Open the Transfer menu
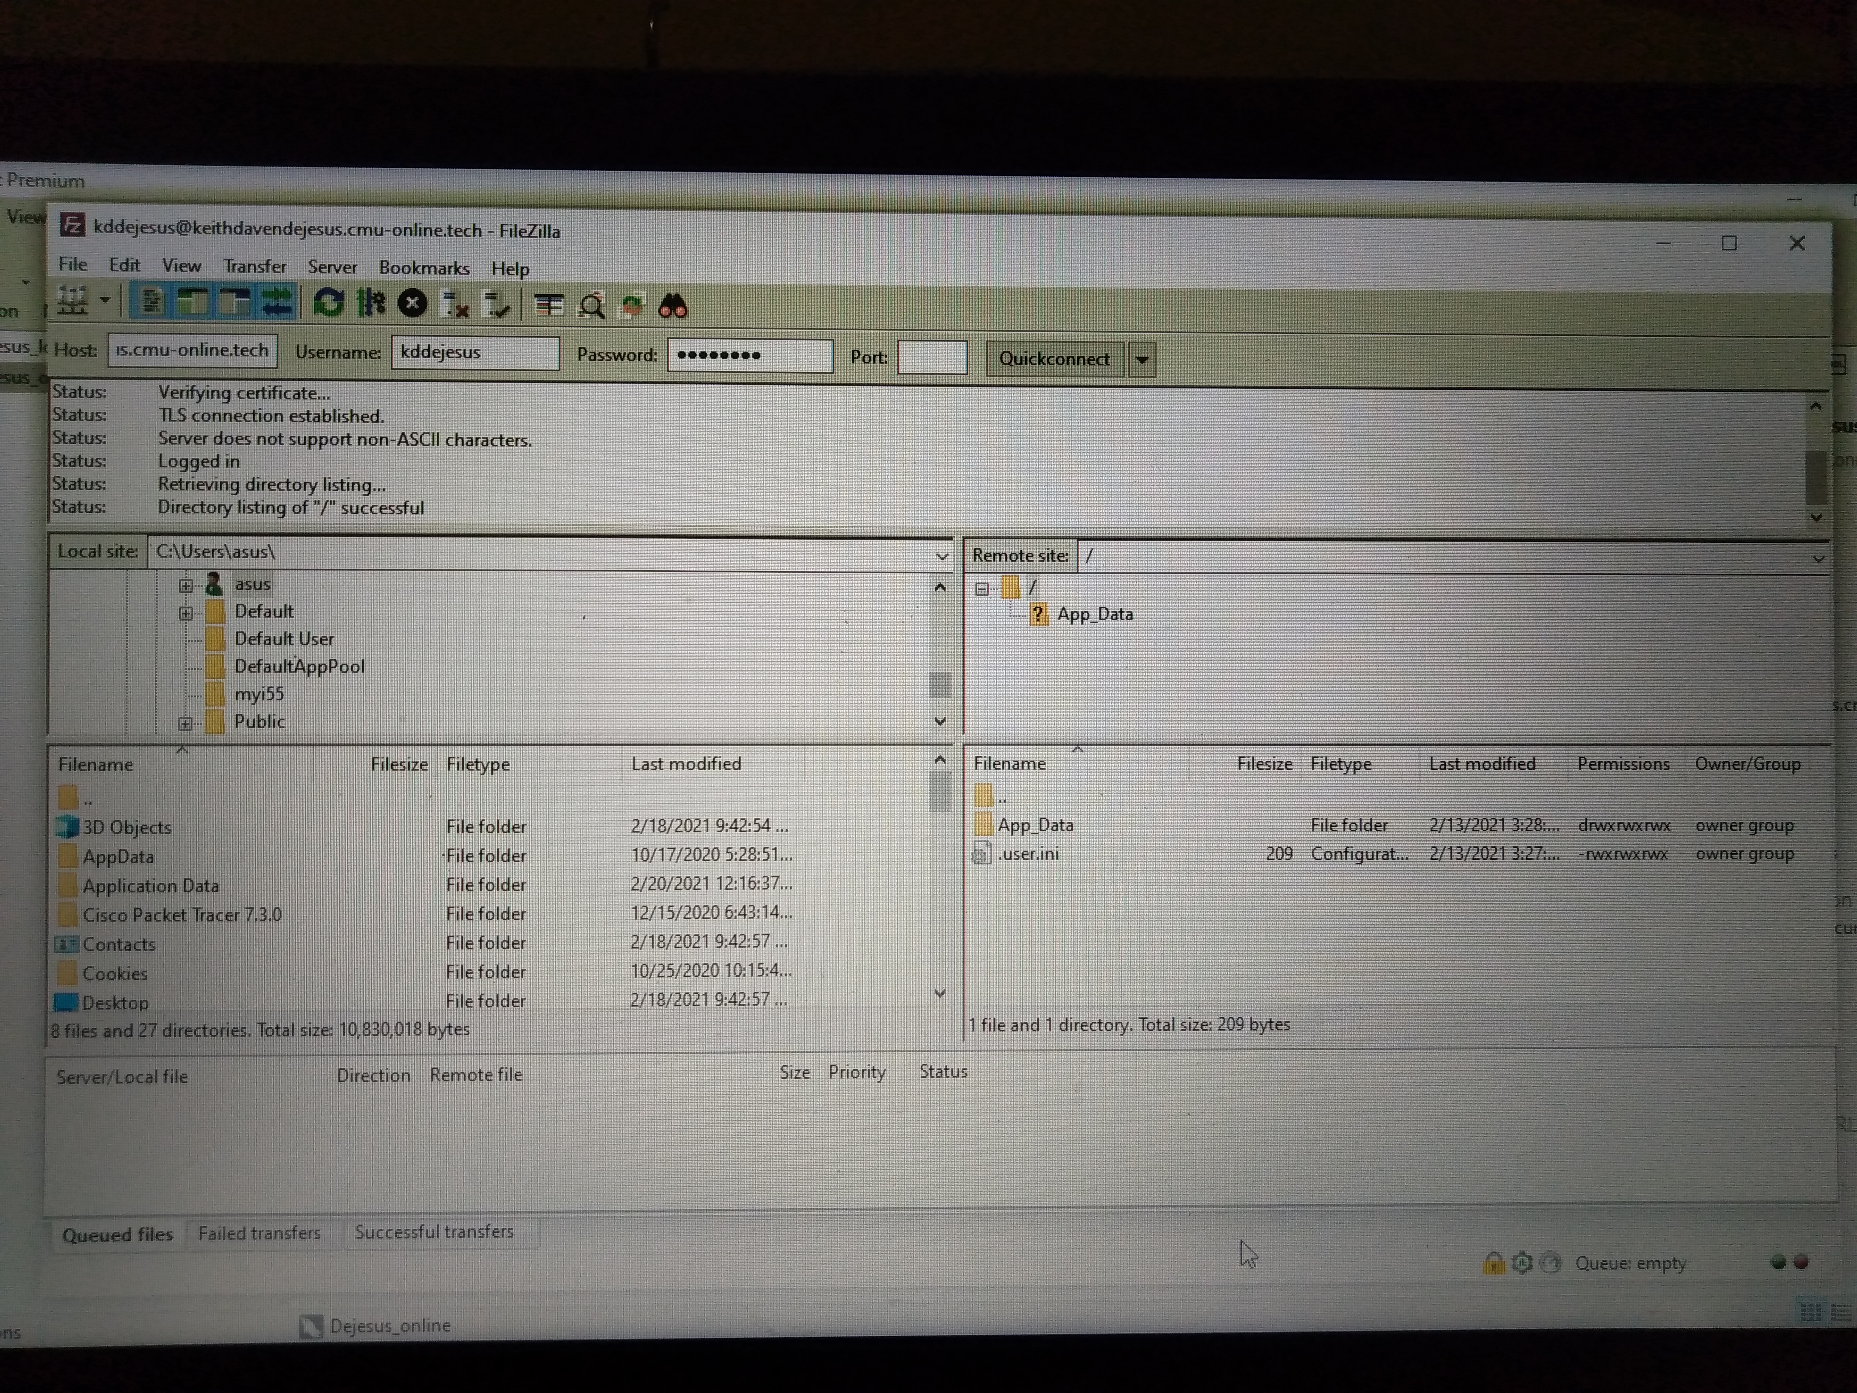The height and width of the screenshot is (1393, 1857). tap(254, 266)
